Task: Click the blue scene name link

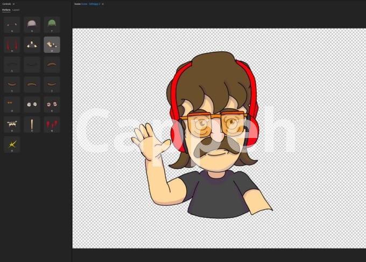Action: pyautogui.click(x=91, y=4)
